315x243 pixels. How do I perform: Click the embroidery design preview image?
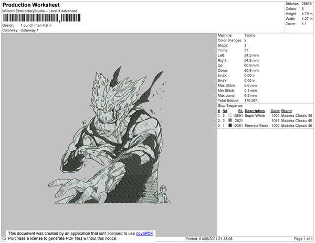click(110, 135)
